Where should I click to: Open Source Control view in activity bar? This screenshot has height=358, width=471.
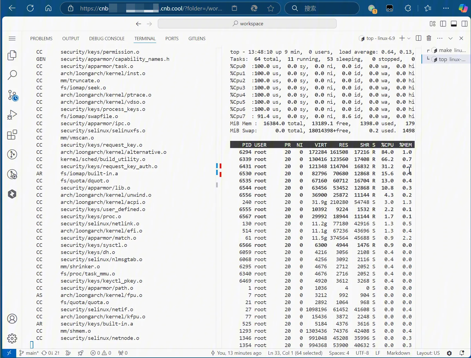click(x=12, y=95)
